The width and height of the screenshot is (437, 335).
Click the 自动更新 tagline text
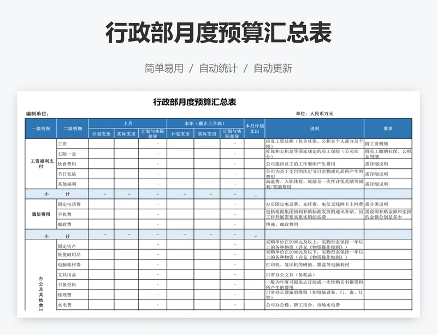(x=273, y=68)
